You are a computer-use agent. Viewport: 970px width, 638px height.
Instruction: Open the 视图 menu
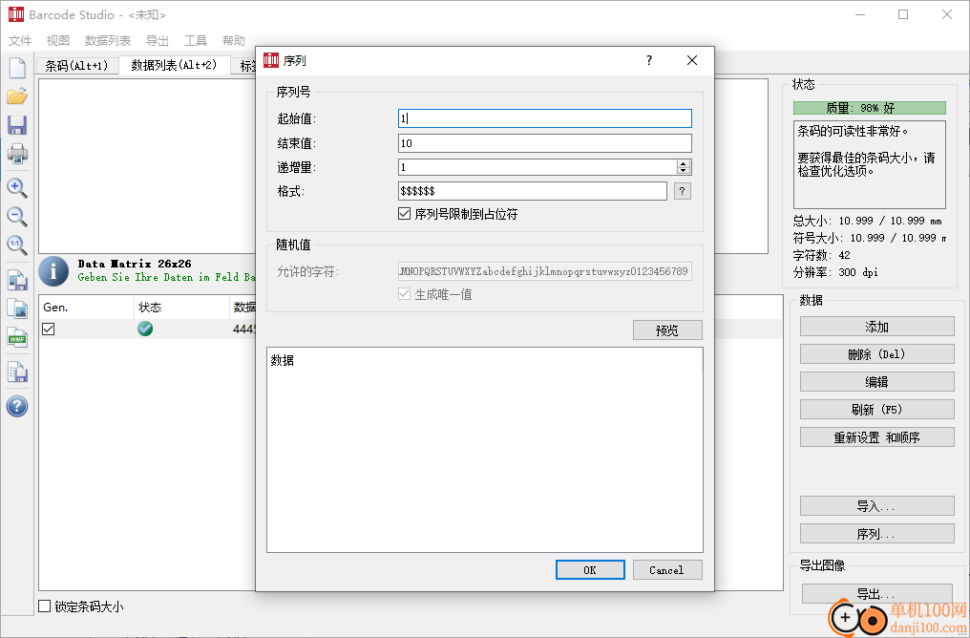[58, 41]
